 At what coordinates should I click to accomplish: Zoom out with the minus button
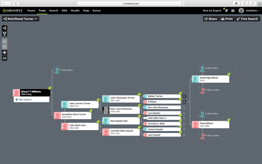[5, 58]
